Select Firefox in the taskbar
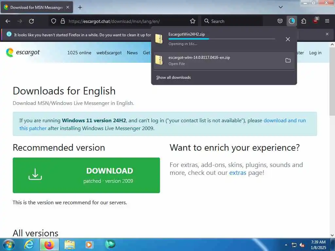 pos(49,244)
